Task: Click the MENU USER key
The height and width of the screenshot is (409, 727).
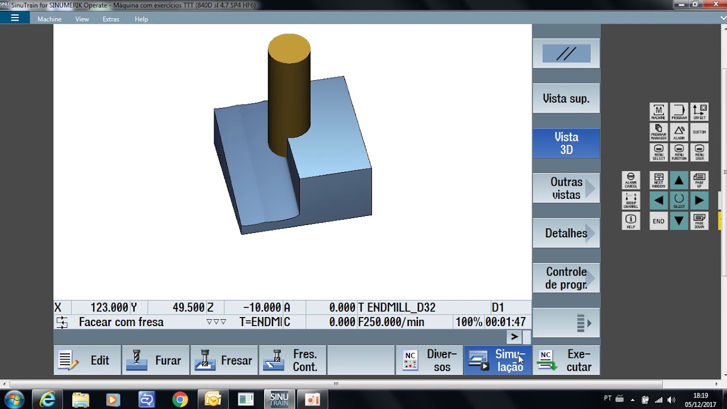Action: [x=699, y=152]
